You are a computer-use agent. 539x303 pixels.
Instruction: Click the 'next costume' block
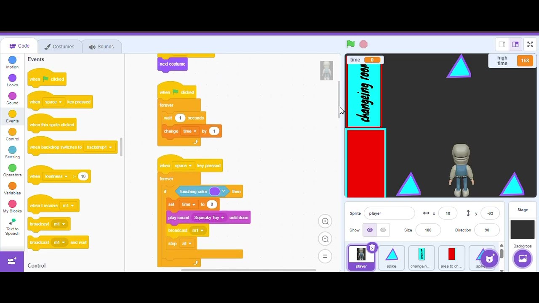172,64
